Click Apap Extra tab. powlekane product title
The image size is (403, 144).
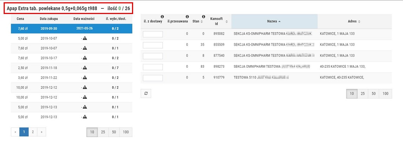click(52, 8)
